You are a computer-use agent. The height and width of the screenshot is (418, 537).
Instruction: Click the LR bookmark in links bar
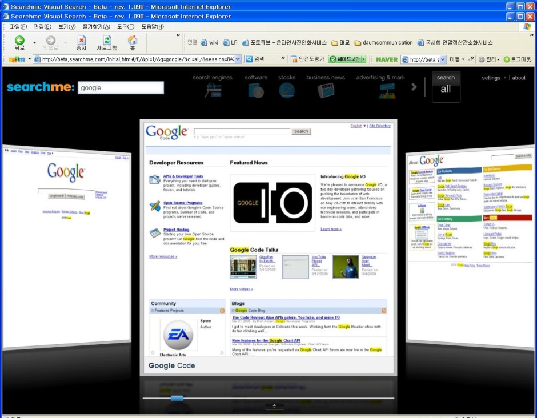coord(230,42)
